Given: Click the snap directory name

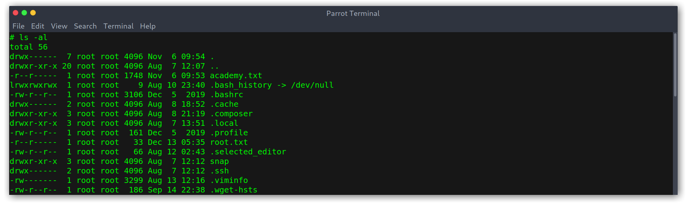Looking at the screenshot, I should pyautogui.click(x=219, y=162).
